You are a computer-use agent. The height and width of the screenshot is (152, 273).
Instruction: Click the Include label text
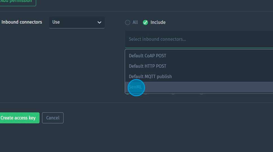[x=158, y=22]
